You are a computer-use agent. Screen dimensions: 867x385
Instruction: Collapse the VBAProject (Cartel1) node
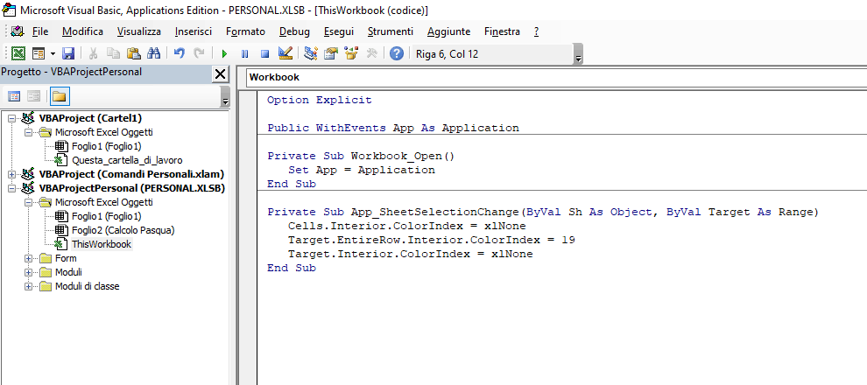[x=11, y=118]
